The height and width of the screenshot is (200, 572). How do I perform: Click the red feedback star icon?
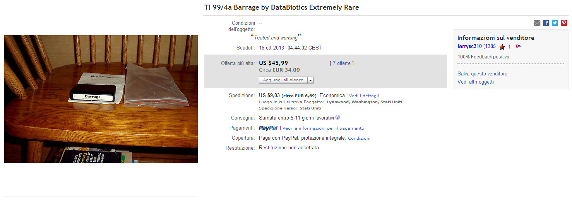pos(502,47)
